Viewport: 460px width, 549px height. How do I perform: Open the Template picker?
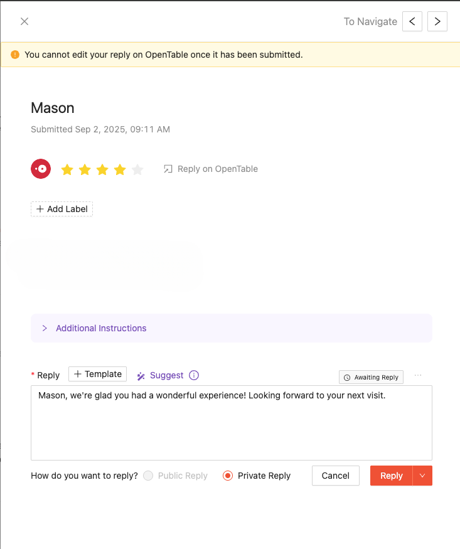98,374
